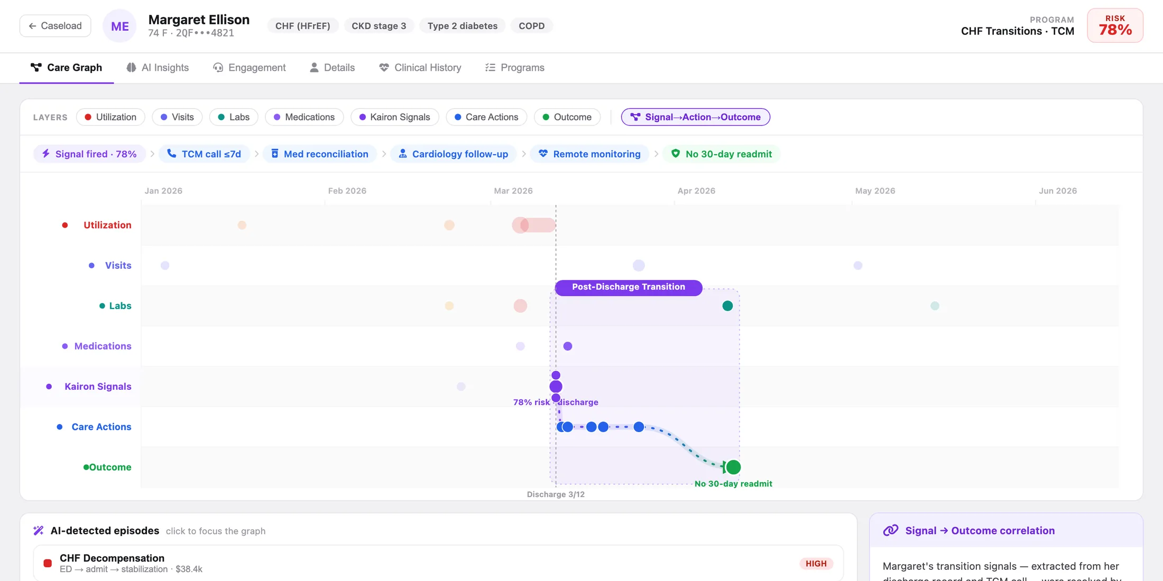Toggle the Labs layer chip

click(234, 117)
